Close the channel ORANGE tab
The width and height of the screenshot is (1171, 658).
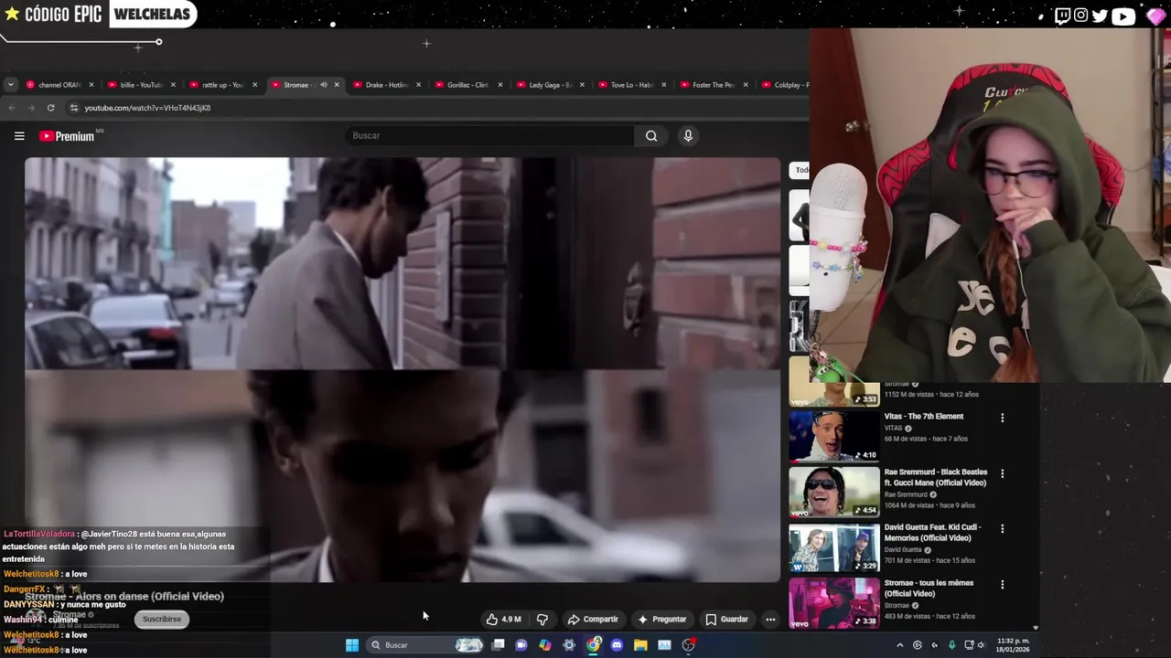click(x=91, y=85)
